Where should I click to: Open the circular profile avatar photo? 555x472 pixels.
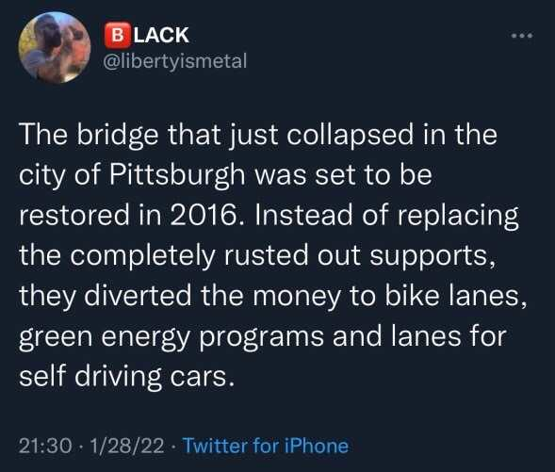54,47
